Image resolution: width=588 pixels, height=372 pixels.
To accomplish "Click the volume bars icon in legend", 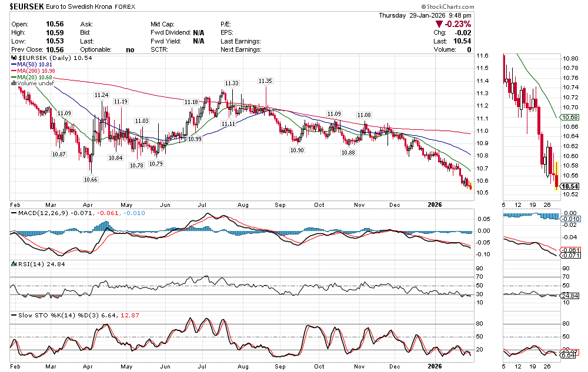I will tap(13, 83).
